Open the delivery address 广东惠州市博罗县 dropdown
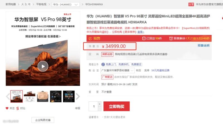 click(x=117, y=70)
